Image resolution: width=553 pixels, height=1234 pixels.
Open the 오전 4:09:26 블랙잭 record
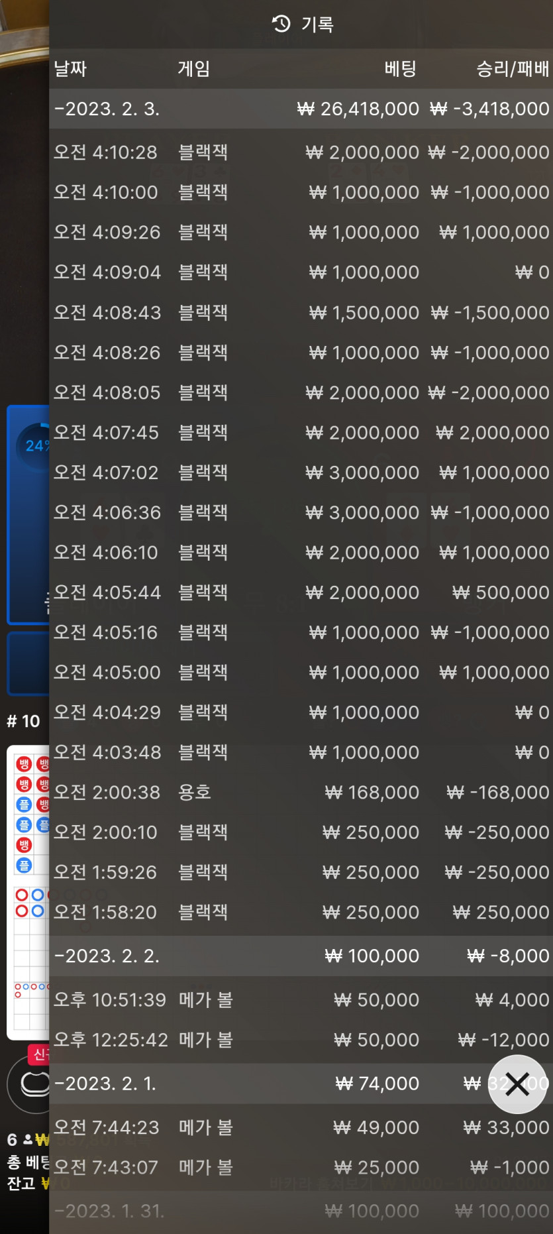(301, 233)
